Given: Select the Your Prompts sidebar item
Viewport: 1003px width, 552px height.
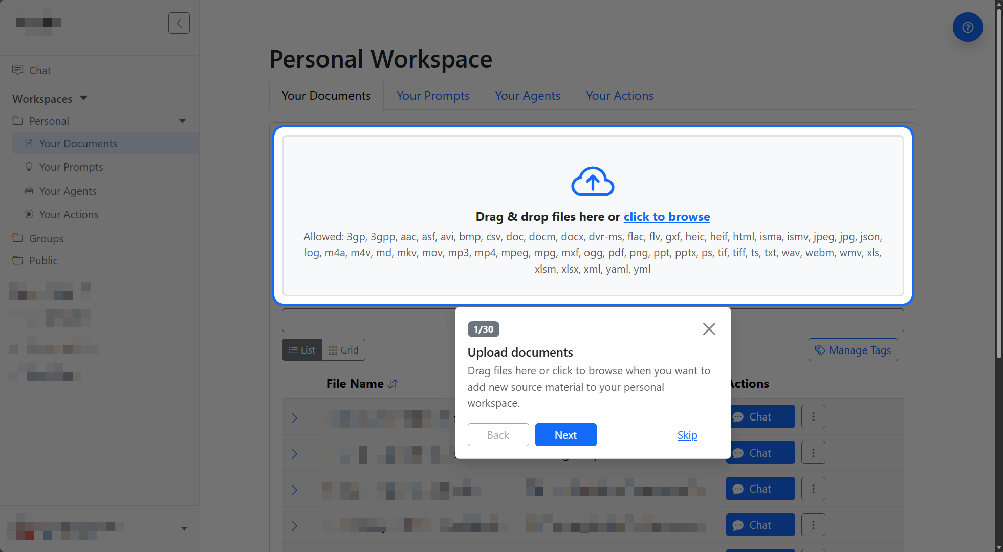Looking at the screenshot, I should [71, 167].
